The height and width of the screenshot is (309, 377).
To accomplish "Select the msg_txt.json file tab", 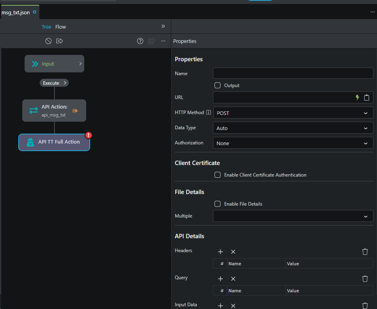I will tap(16, 12).
